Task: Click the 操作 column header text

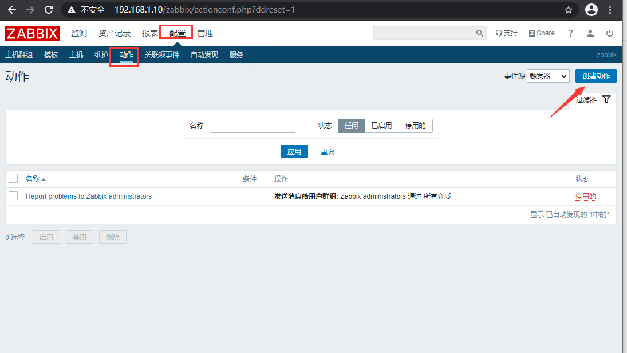Action: coord(281,179)
